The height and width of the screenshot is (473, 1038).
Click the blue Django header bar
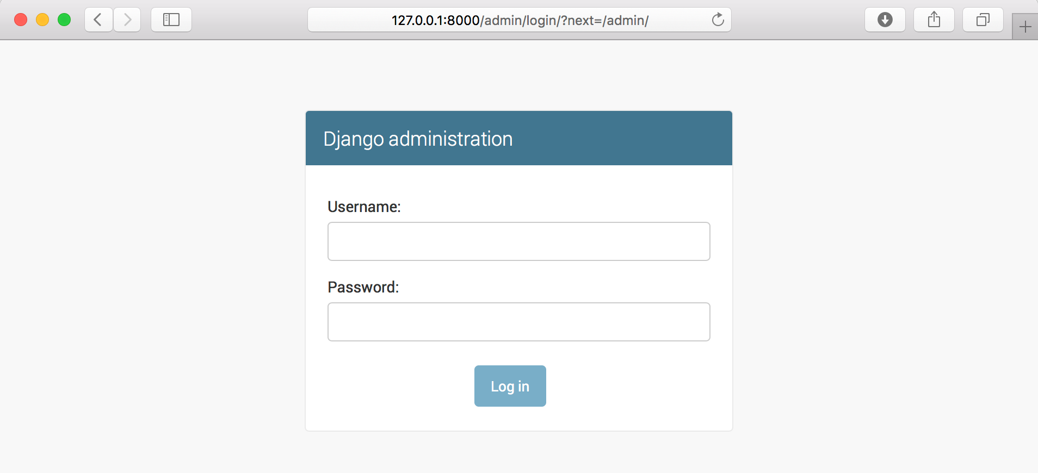coord(519,138)
